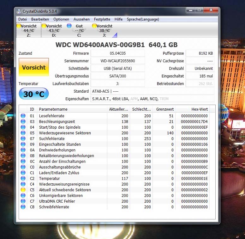Click the Standard field ATA8-ACS
Viewport: 245px width, 239px height.
pos(152,91)
